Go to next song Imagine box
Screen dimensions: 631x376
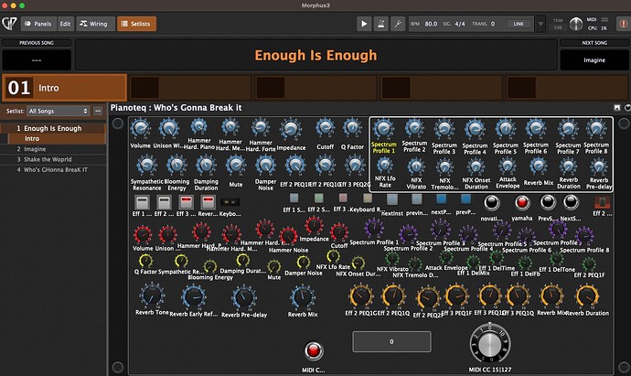point(594,60)
